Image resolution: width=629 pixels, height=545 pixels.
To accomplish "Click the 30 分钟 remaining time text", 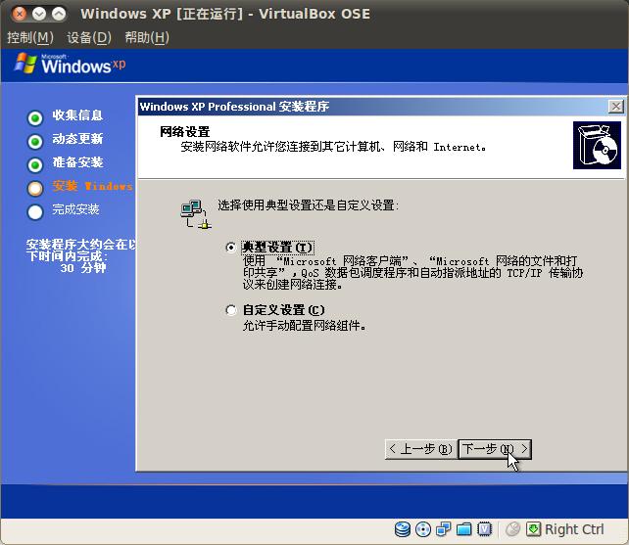I will (83, 268).
